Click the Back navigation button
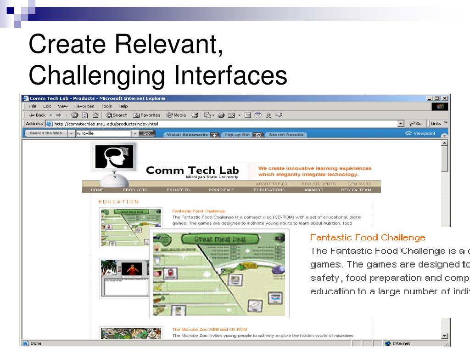Image resolution: width=470 pixels, height=353 pixels. pyautogui.click(x=38, y=115)
